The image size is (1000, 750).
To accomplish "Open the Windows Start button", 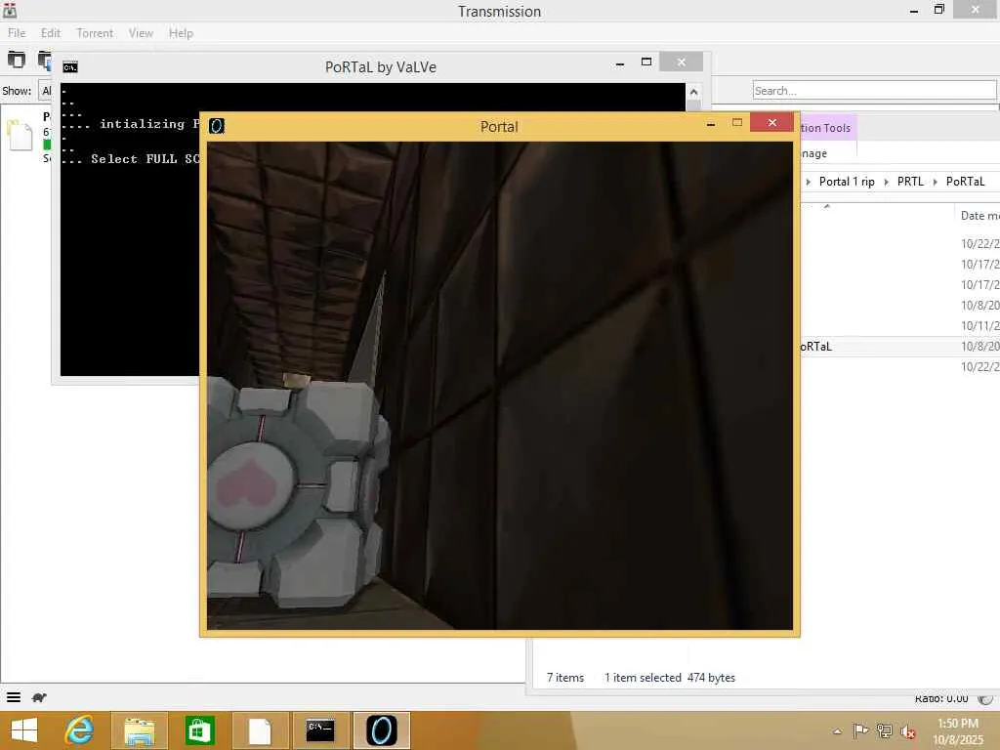I will point(24,730).
